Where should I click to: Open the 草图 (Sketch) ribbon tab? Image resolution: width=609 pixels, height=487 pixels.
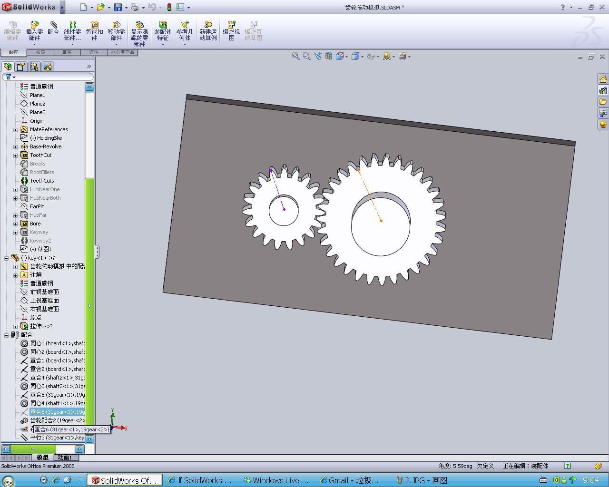(x=67, y=52)
